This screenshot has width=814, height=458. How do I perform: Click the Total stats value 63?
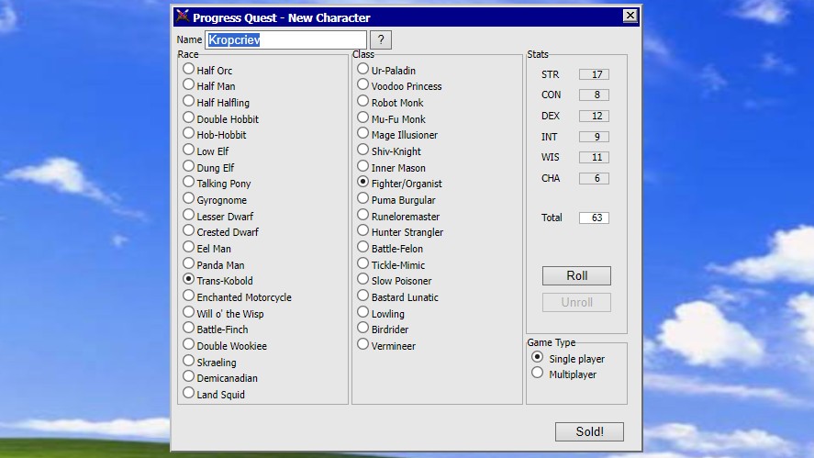tap(594, 218)
